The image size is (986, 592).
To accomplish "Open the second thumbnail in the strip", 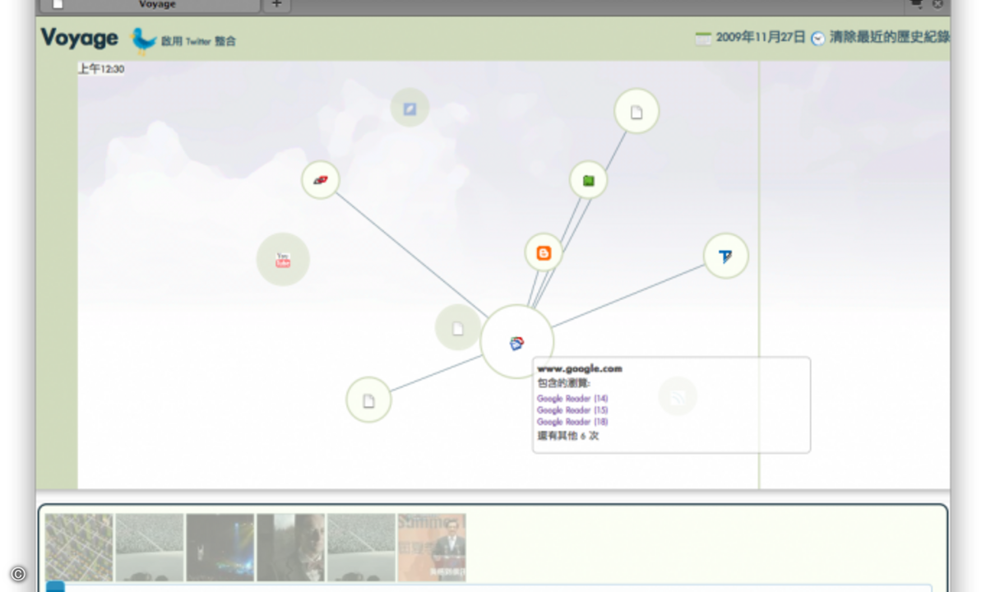I will tap(150, 548).
